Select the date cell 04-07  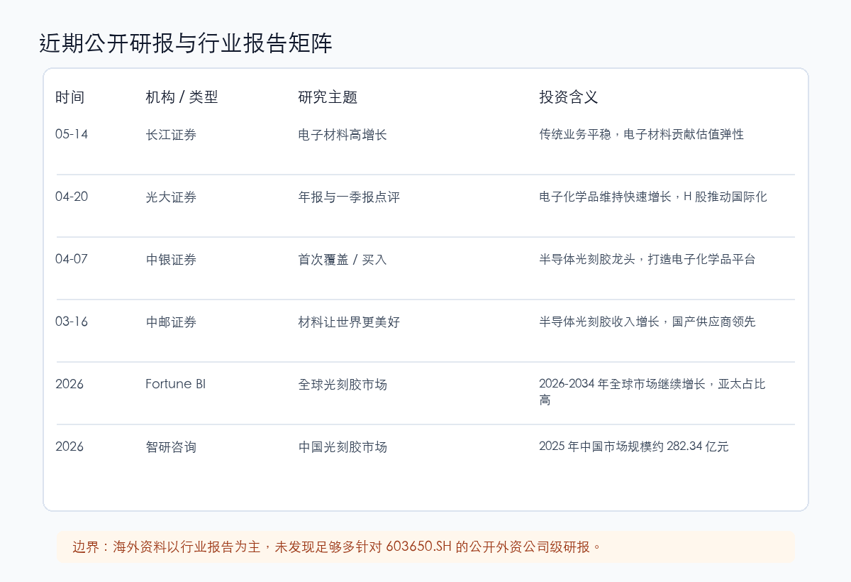click(72, 259)
